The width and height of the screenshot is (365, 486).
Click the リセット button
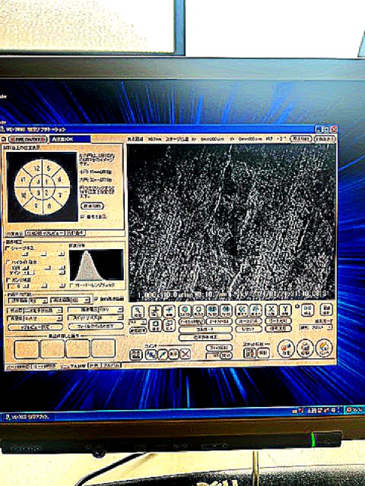point(249,329)
